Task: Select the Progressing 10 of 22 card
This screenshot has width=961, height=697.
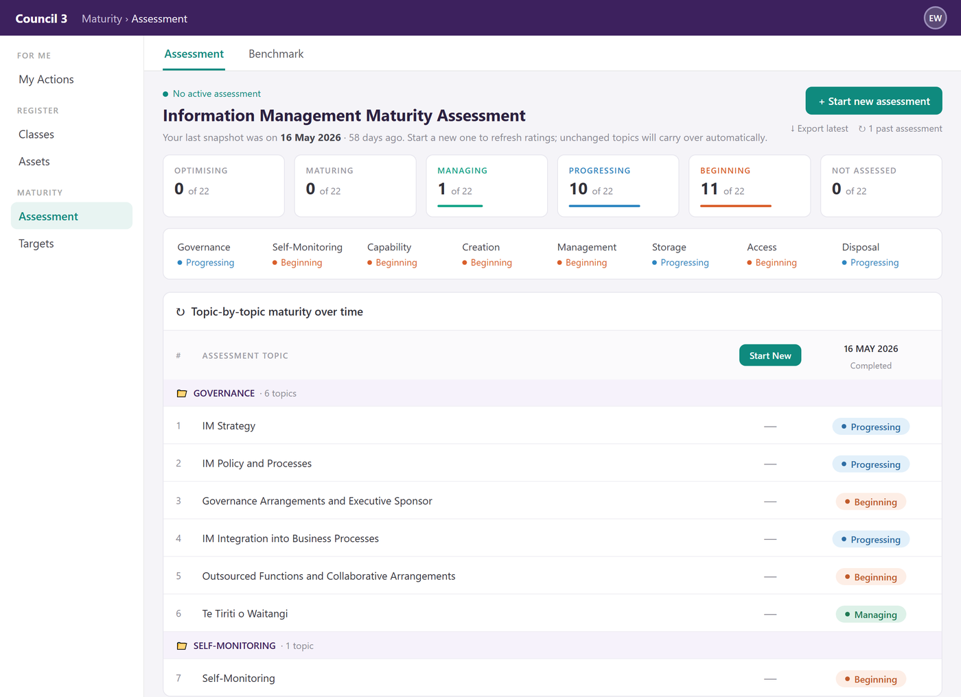Action: pyautogui.click(x=618, y=185)
